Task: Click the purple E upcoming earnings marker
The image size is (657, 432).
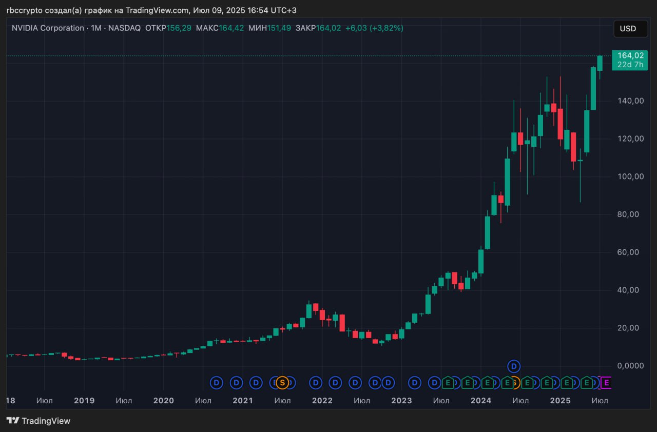Action: click(x=606, y=382)
